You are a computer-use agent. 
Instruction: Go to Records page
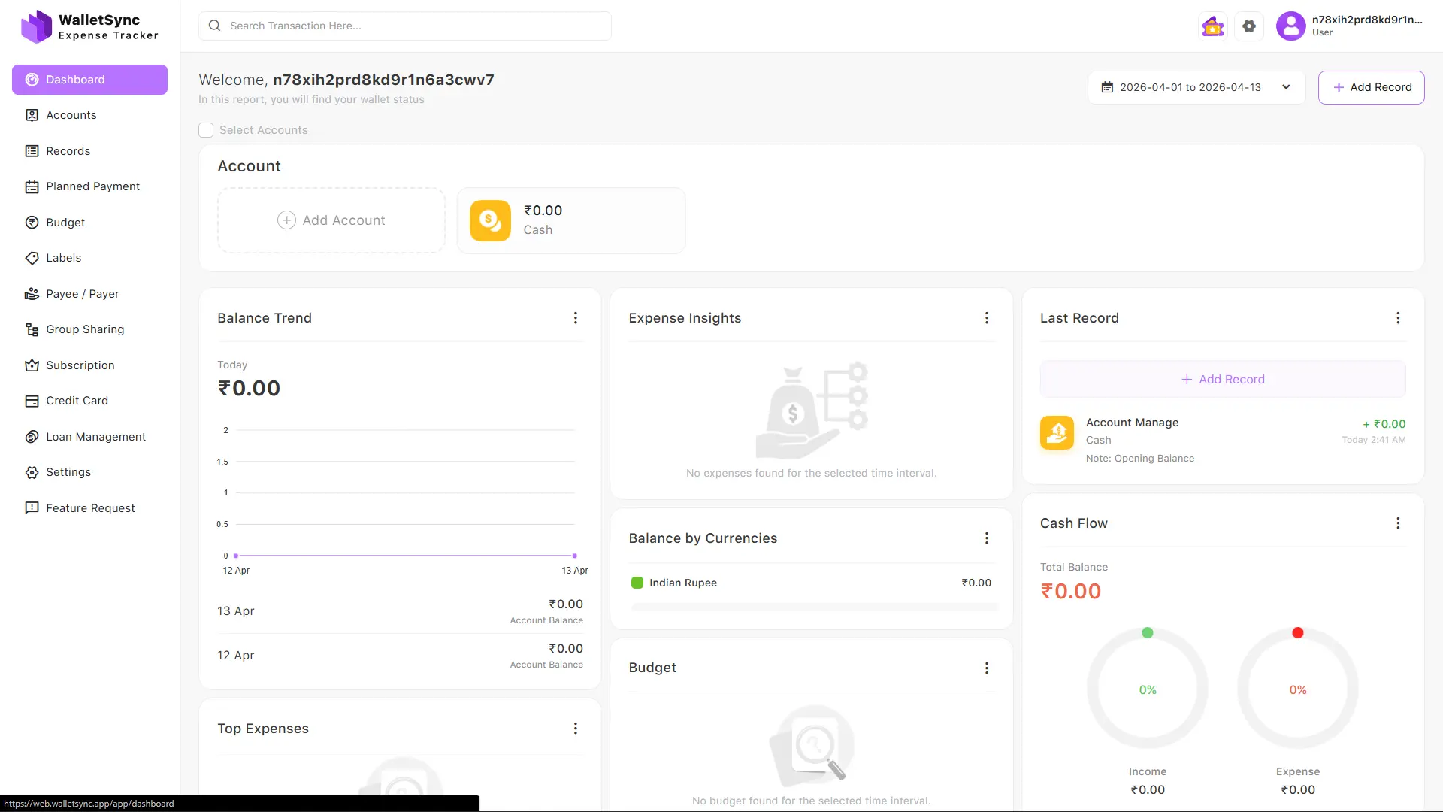pyautogui.click(x=89, y=151)
